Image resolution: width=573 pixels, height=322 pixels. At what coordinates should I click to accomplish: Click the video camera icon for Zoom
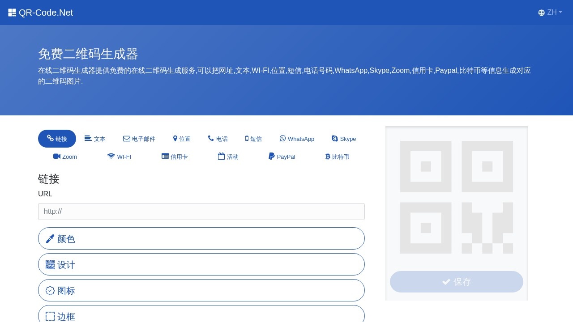(57, 156)
